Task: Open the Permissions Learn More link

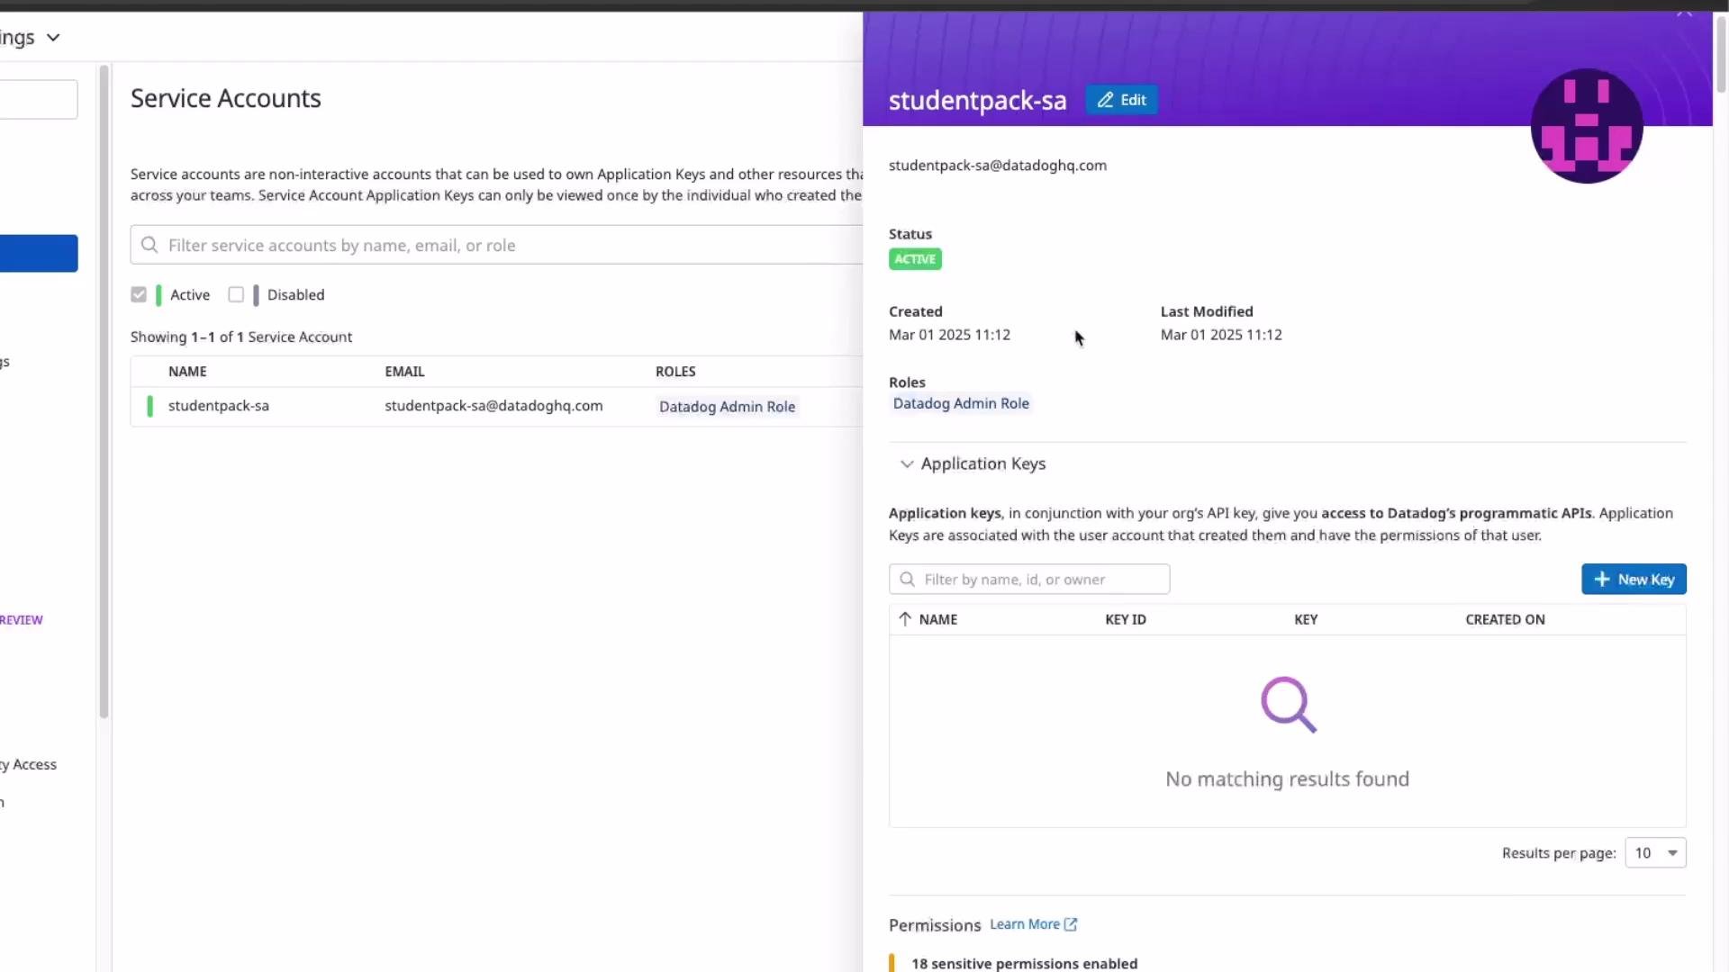Action: (x=1033, y=924)
